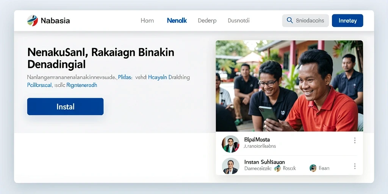Screen dimensions: 388x194
Task: Open the three-dot menu for Instan Suhlsauan
Action: click(x=355, y=166)
